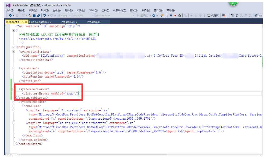Viewport: 266px width, 157px height.
Task: Close the Web.config tab
Action: point(26,22)
